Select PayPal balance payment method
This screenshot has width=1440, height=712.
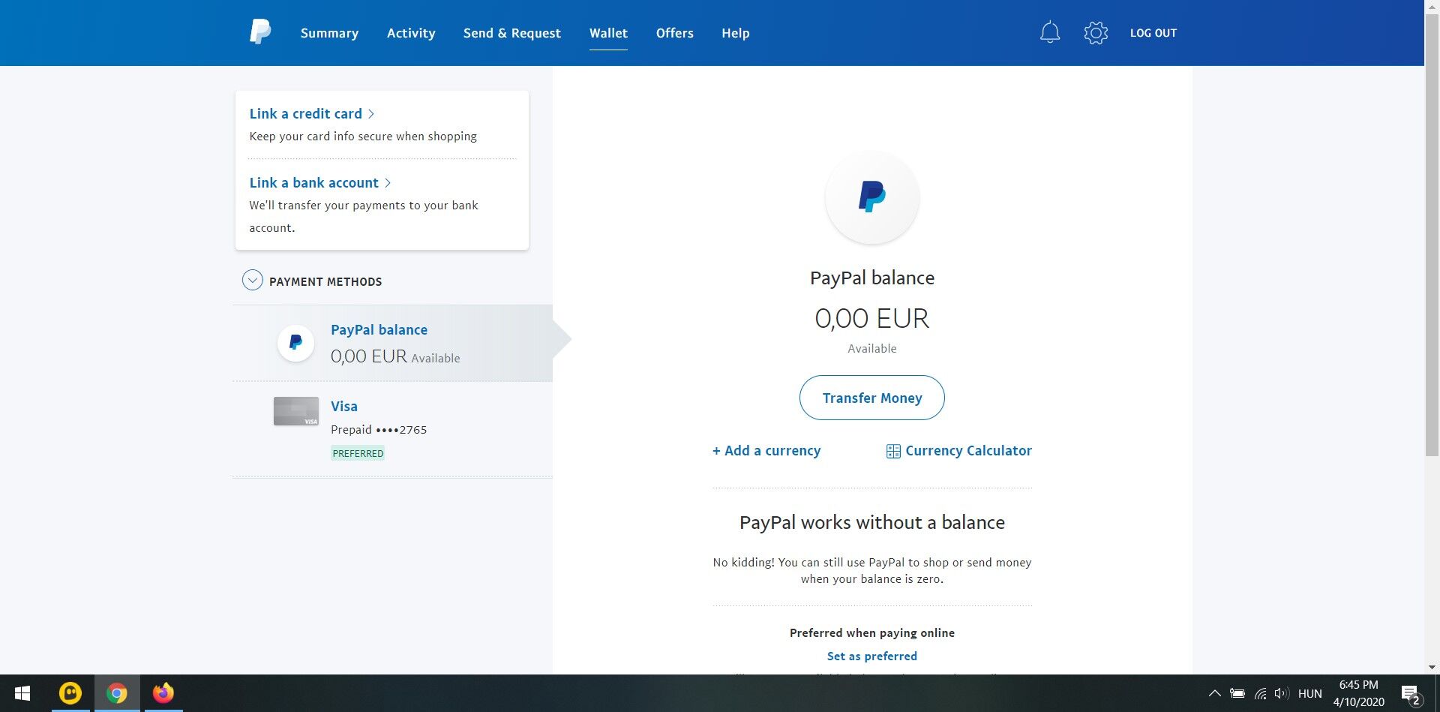393,343
